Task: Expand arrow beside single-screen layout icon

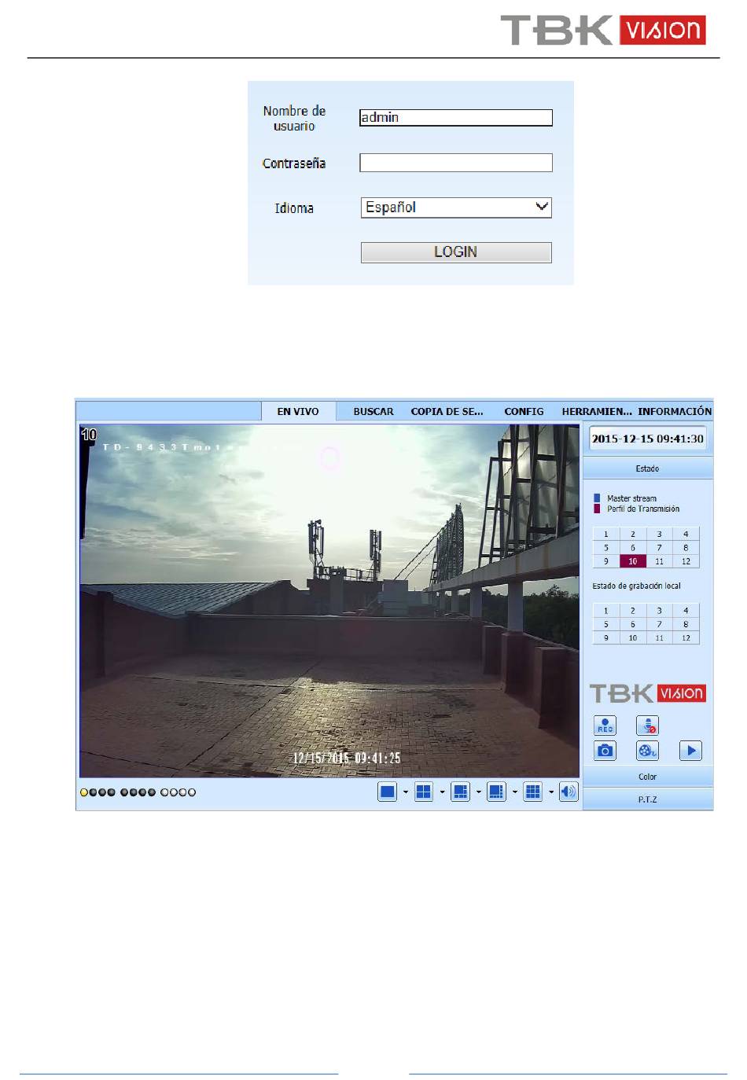Action: pos(406,792)
